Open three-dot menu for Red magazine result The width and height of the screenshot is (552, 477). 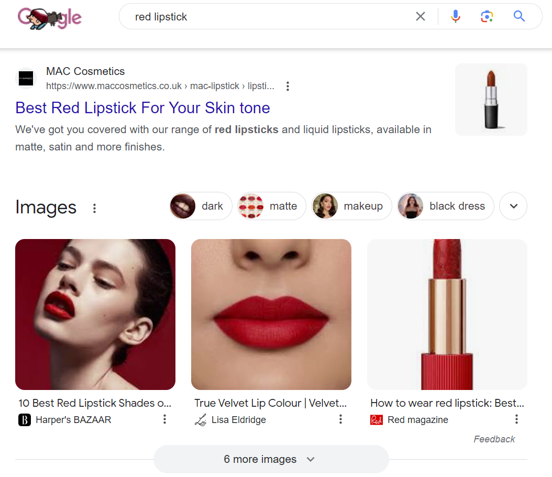[516, 419]
